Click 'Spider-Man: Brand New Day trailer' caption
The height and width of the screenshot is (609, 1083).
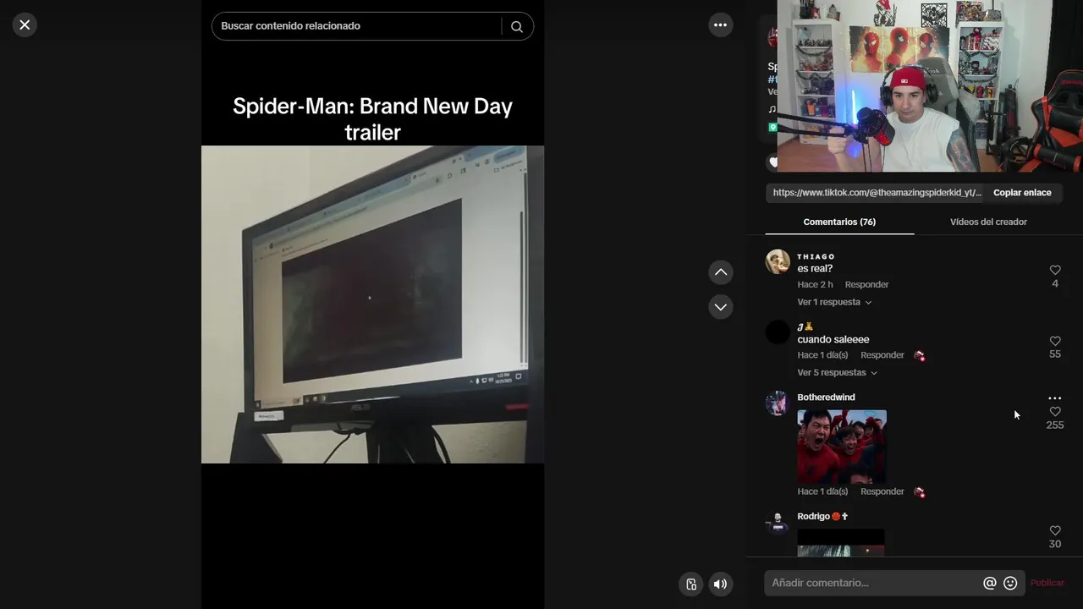[x=372, y=119]
